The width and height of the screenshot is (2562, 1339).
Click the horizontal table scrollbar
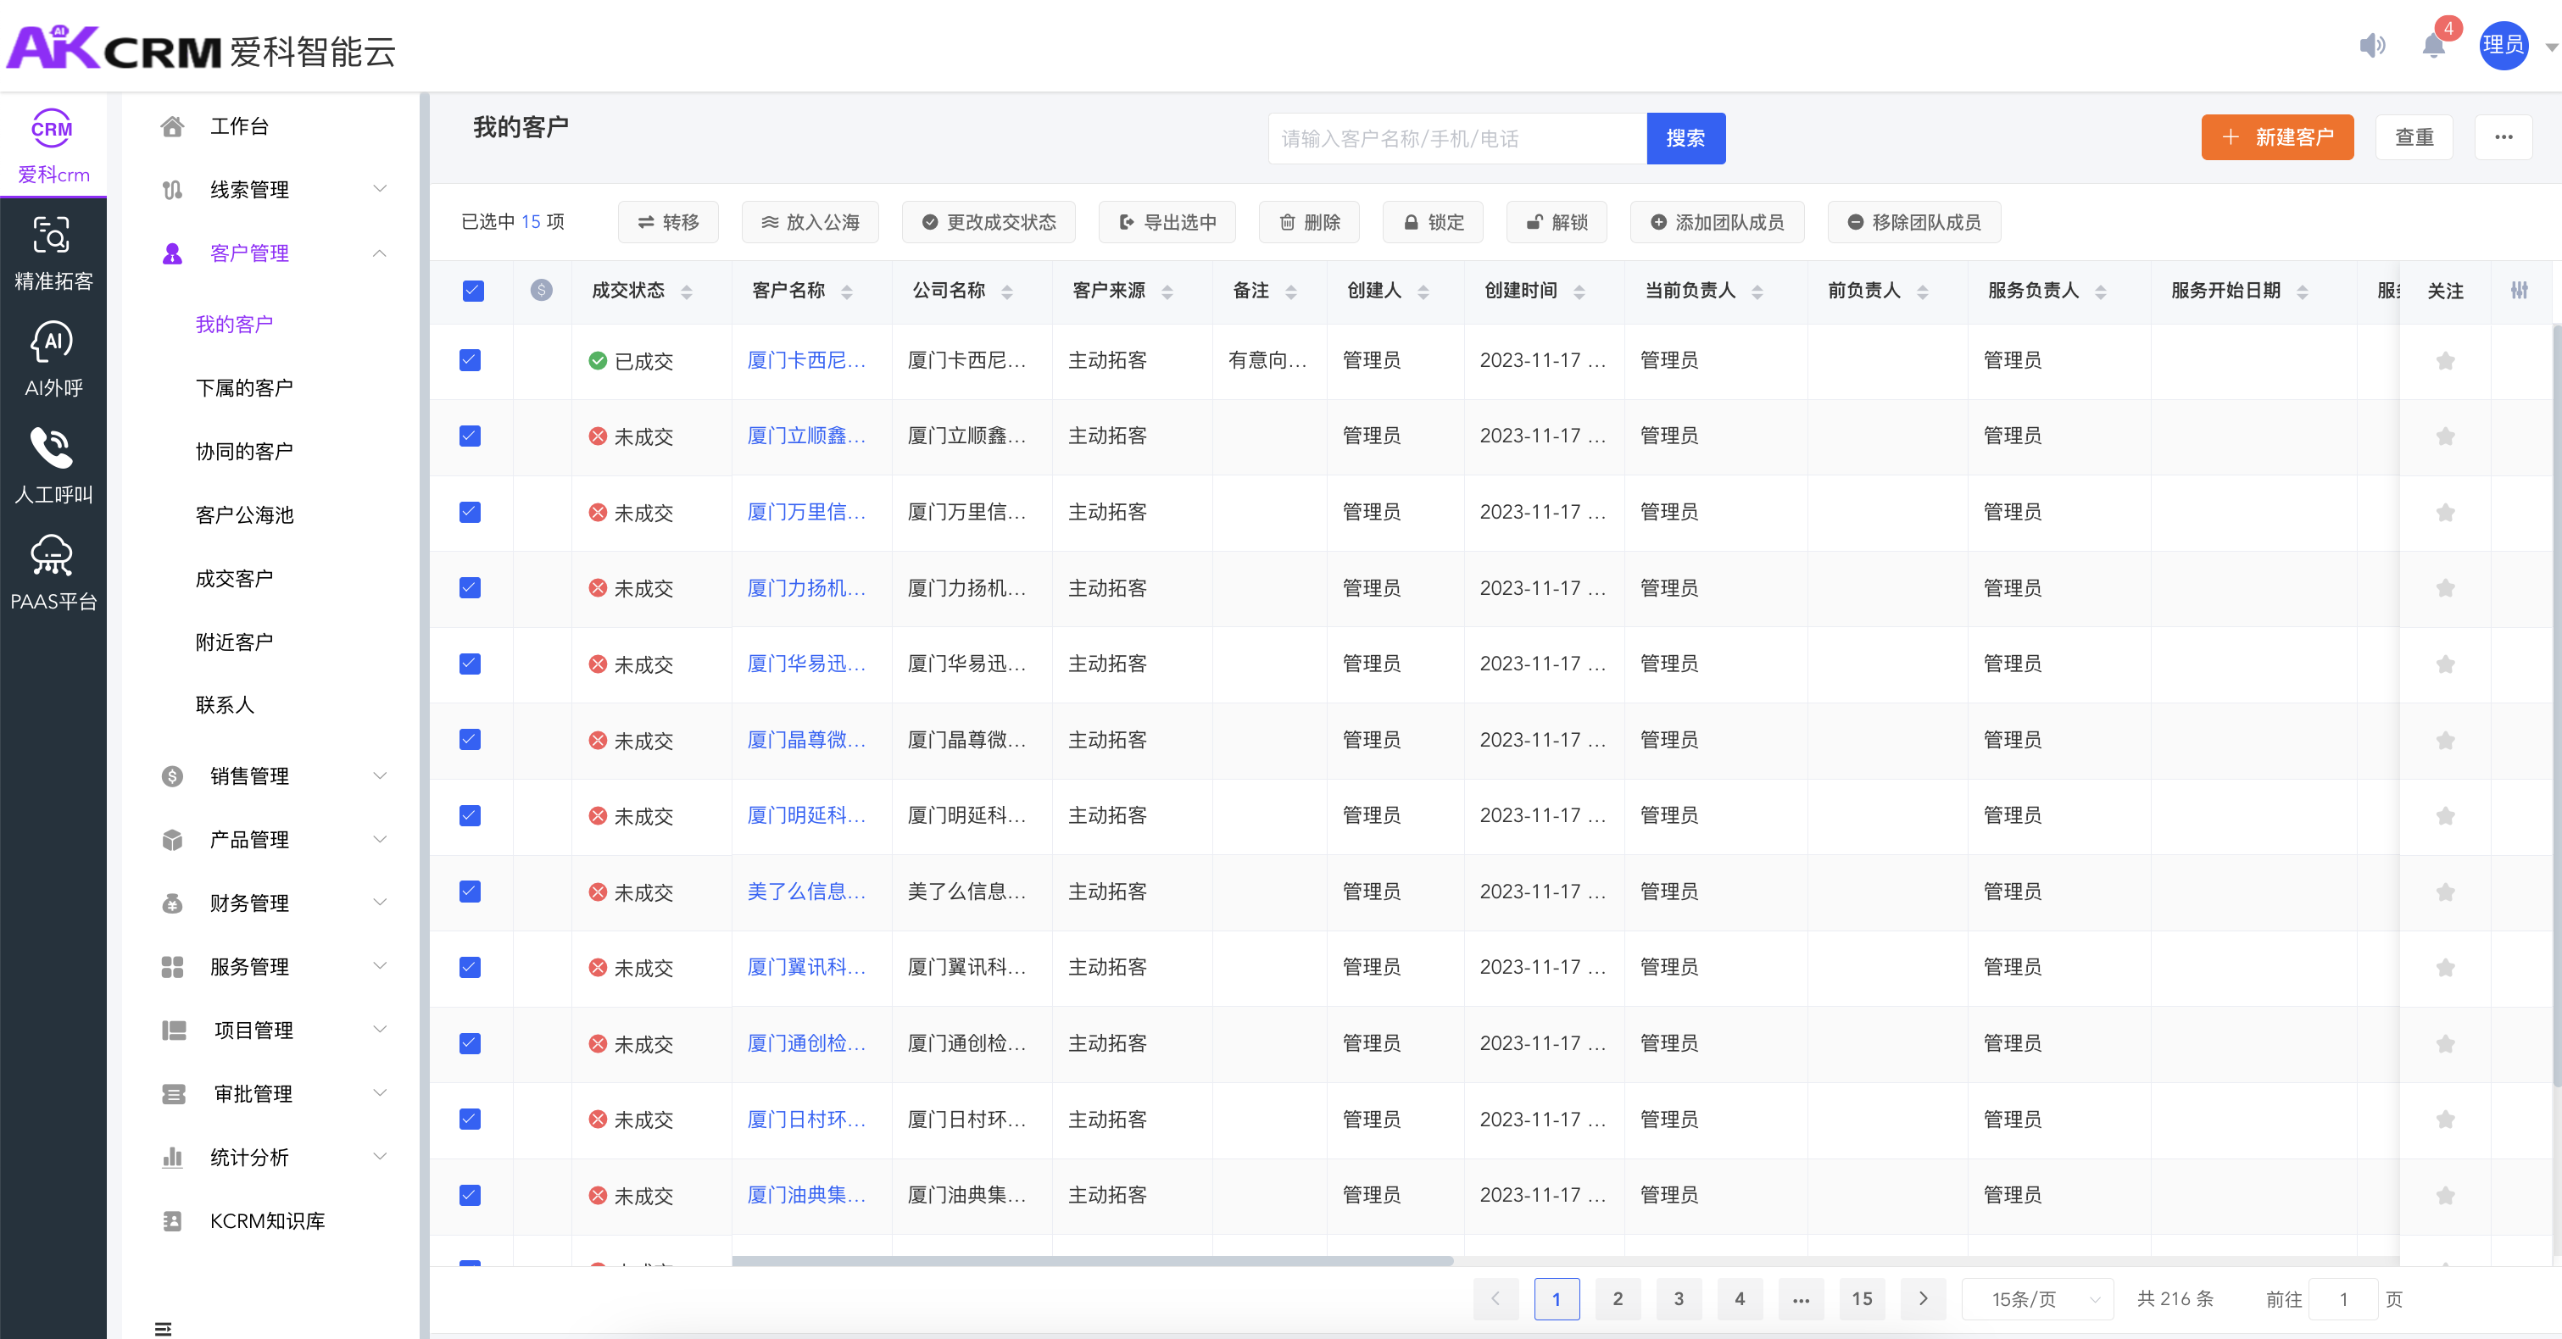[x=1091, y=1260]
